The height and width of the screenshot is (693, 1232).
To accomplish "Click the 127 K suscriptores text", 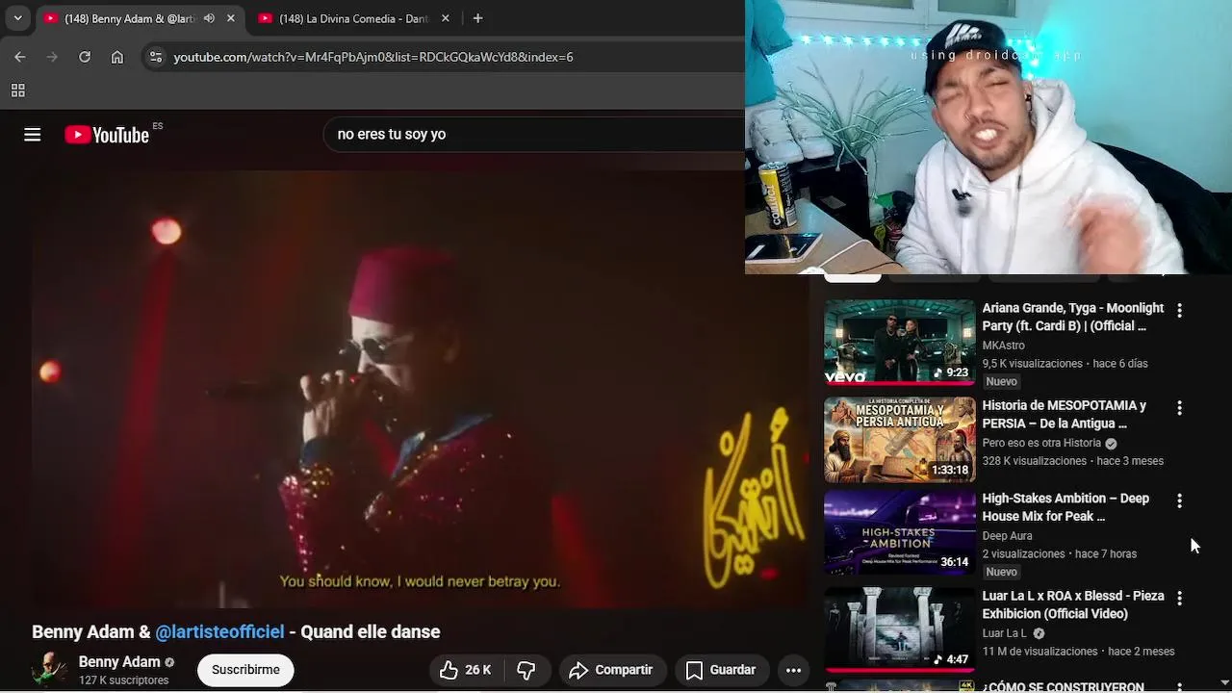I will (x=123, y=680).
